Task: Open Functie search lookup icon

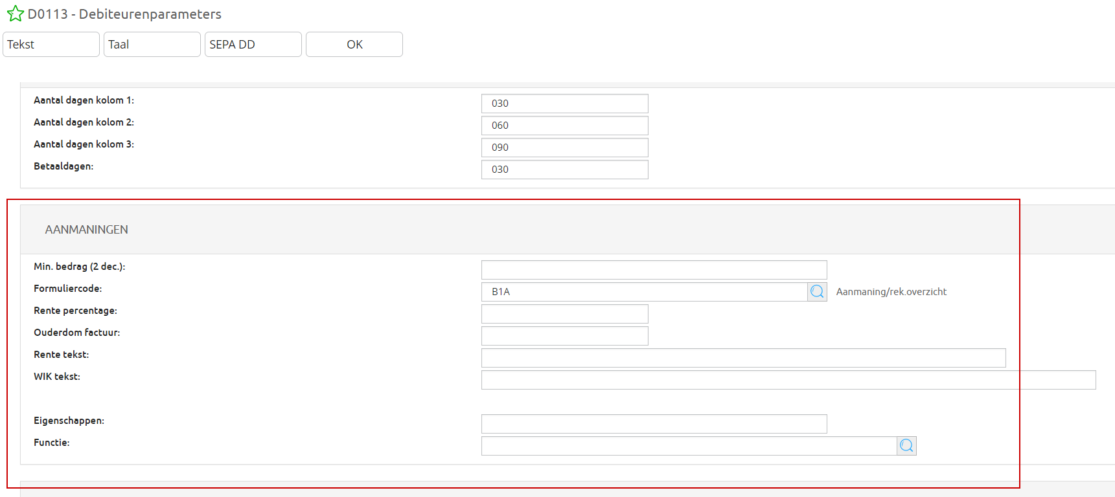Action: coord(907,446)
